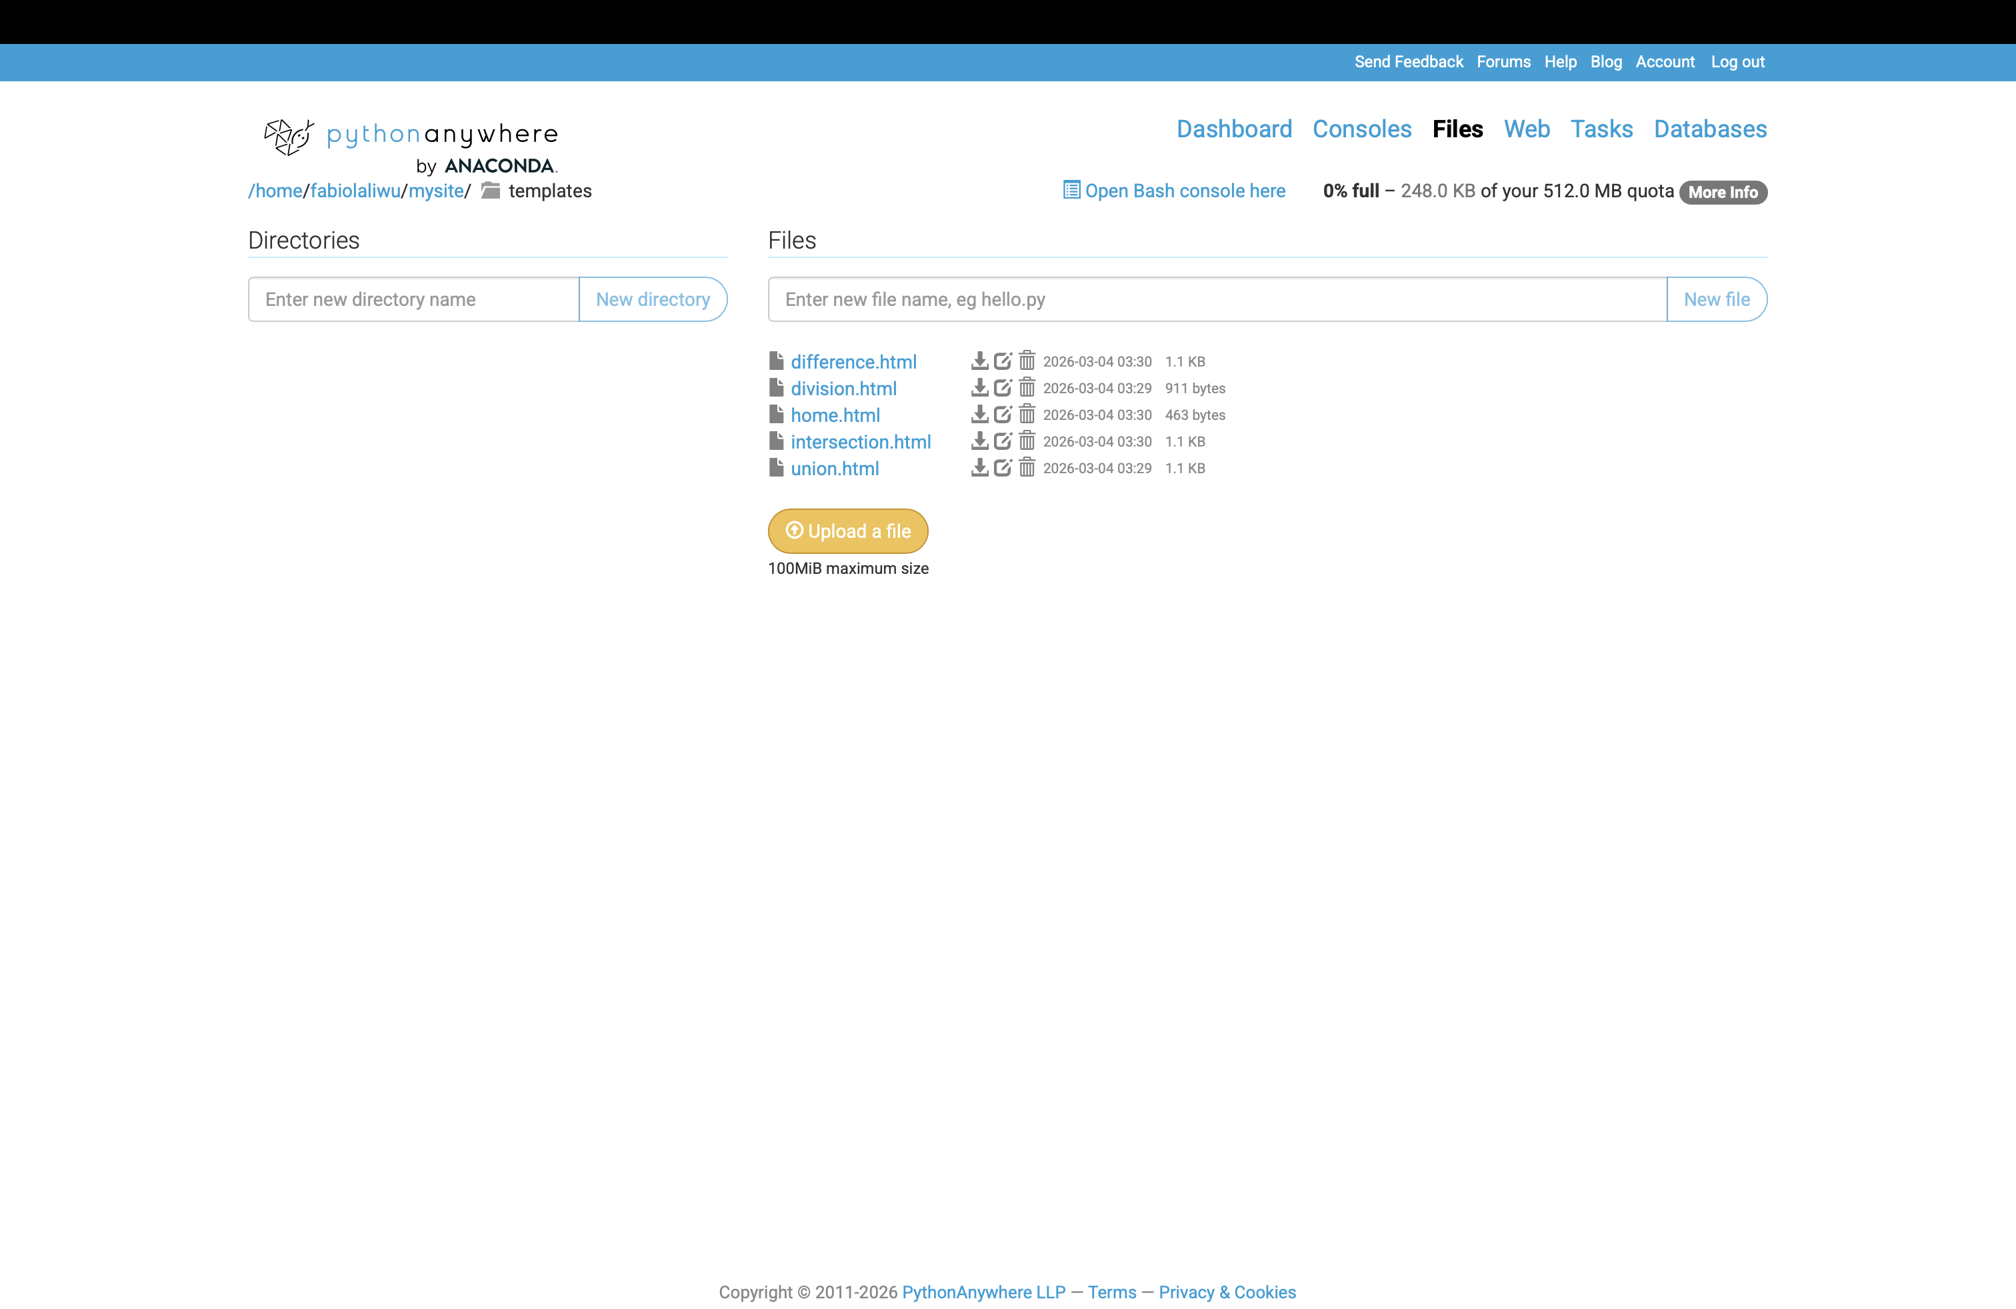
Task: Switch to the Web tab
Action: click(x=1527, y=129)
